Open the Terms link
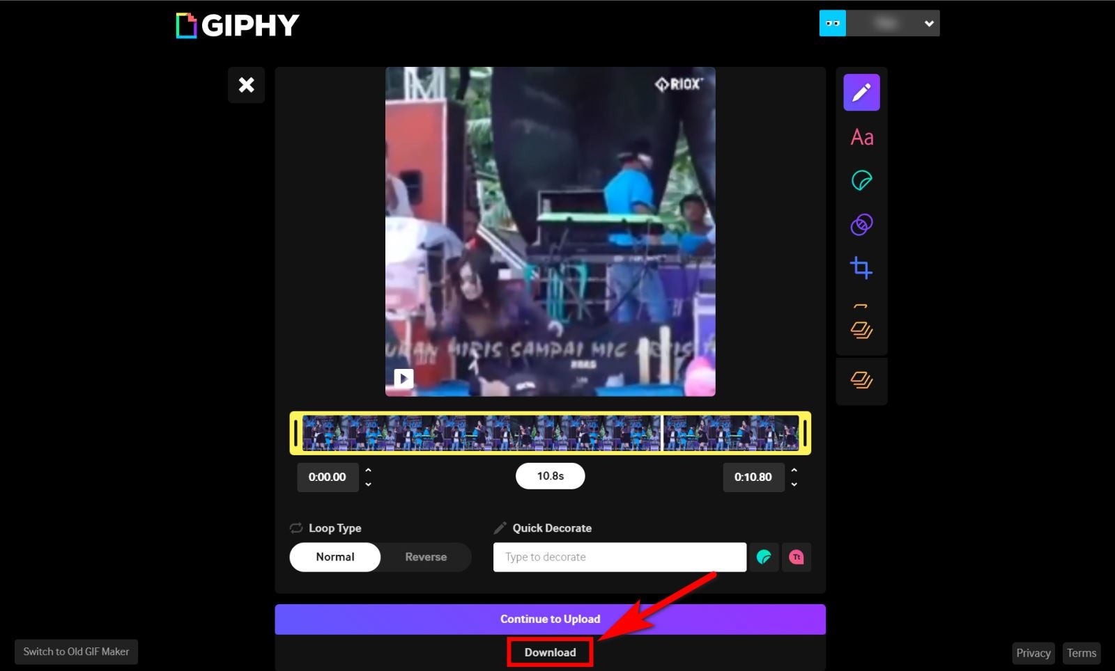The height and width of the screenshot is (671, 1115). (x=1082, y=653)
